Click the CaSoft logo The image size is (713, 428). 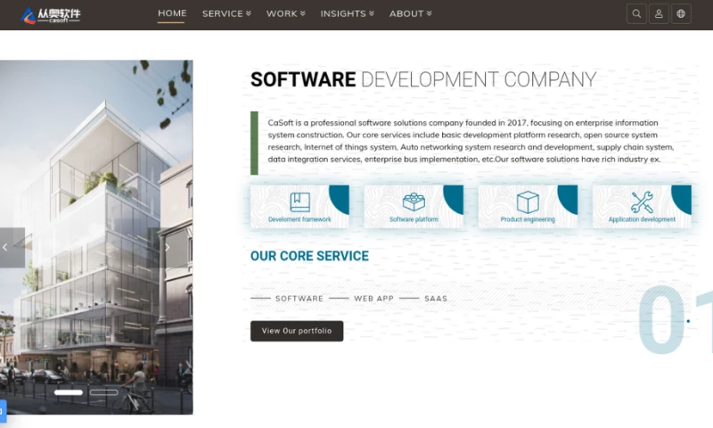(51, 15)
